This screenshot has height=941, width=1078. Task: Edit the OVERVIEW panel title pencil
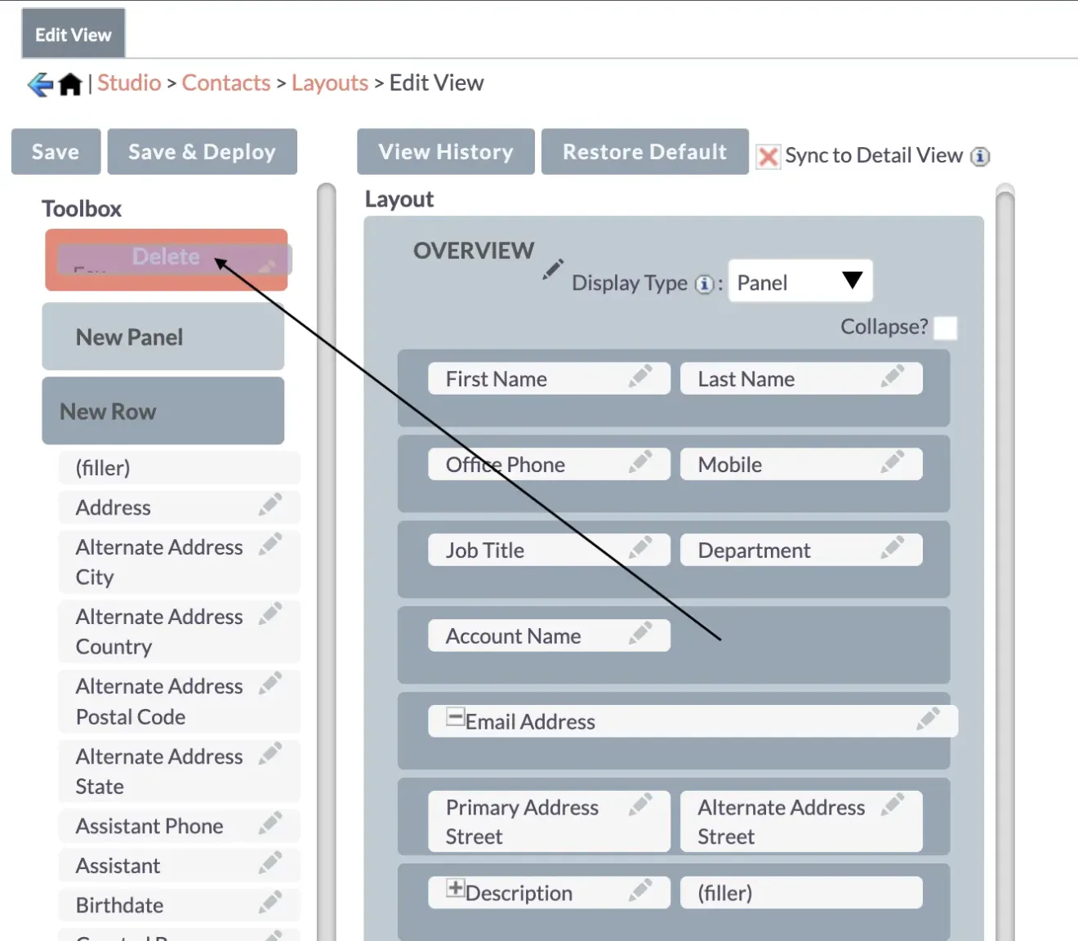553,269
